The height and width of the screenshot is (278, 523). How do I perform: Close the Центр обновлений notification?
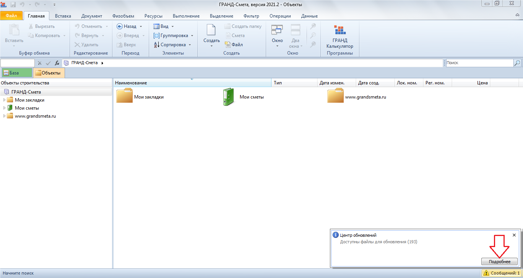514,235
